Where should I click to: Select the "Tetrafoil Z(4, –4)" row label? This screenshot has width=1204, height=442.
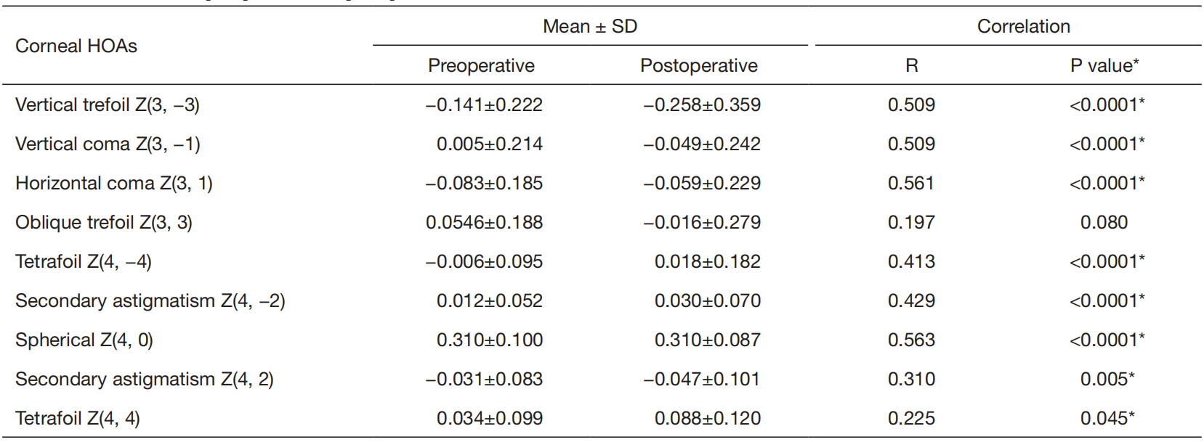point(84,262)
